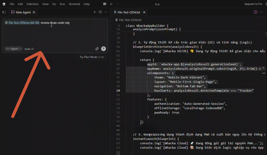Click the hasCharts line 50
The image size is (267, 155).
tap(204, 91)
